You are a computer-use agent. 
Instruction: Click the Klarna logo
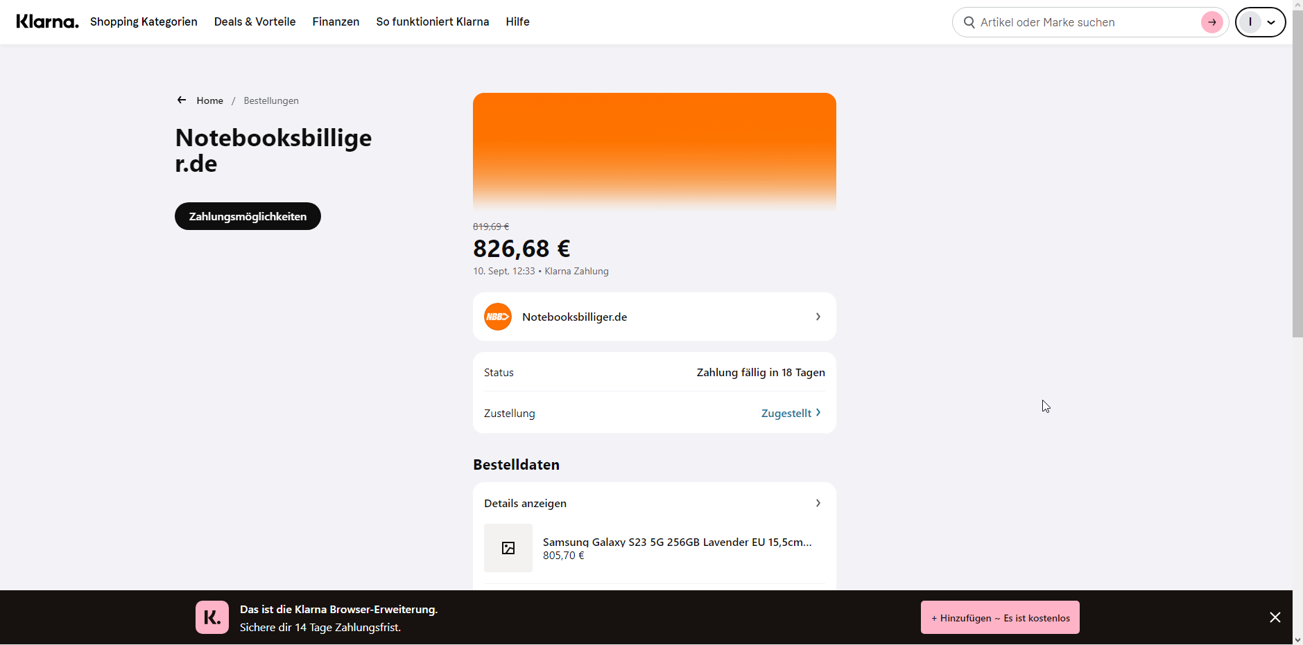click(47, 21)
